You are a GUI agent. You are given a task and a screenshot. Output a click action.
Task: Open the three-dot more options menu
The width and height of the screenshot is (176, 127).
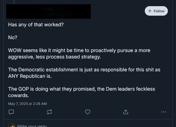[164, 112]
